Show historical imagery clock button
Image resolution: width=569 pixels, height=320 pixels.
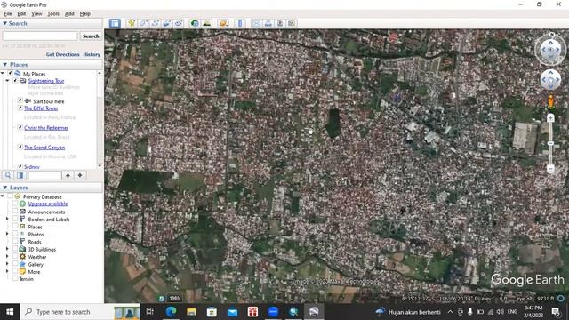(x=195, y=23)
